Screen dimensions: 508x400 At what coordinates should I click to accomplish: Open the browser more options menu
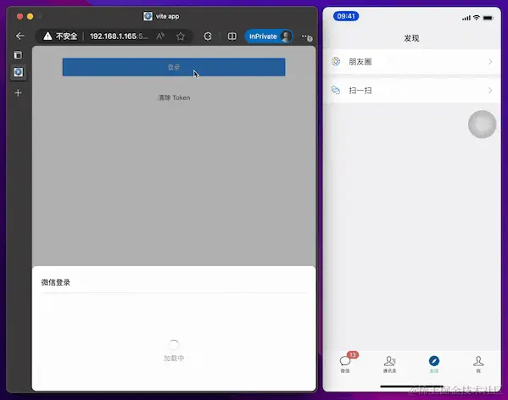306,36
